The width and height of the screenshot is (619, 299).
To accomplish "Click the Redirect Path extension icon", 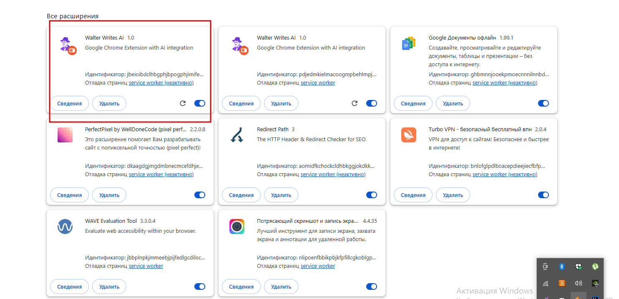I will click(x=237, y=135).
